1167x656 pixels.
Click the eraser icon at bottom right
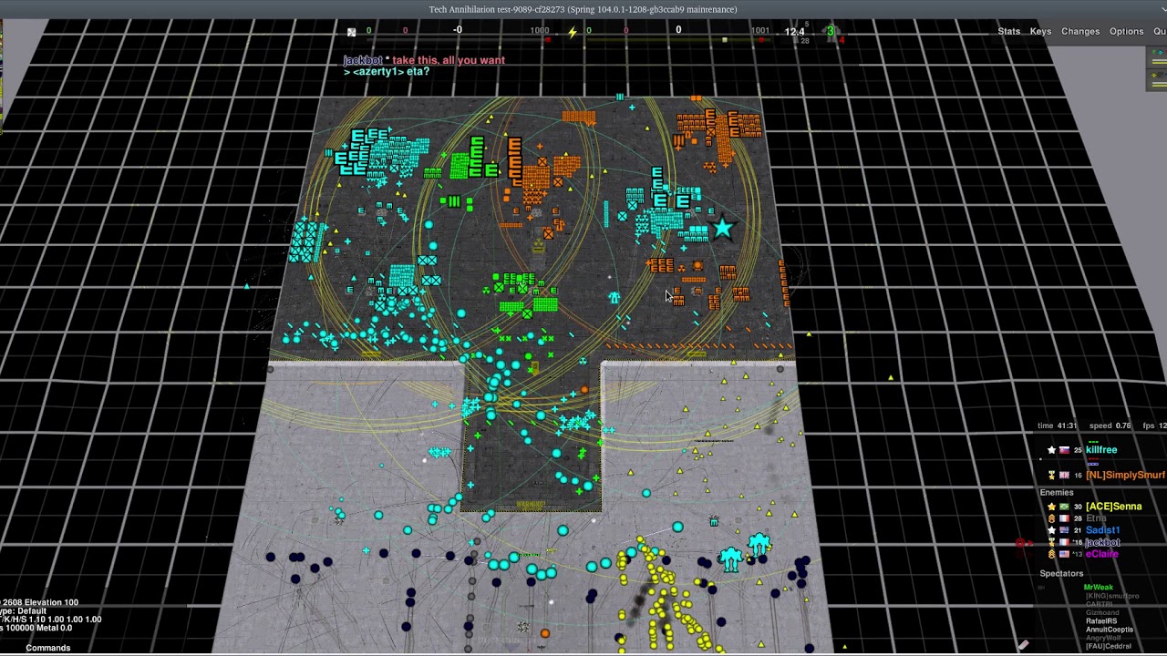coord(1023,645)
